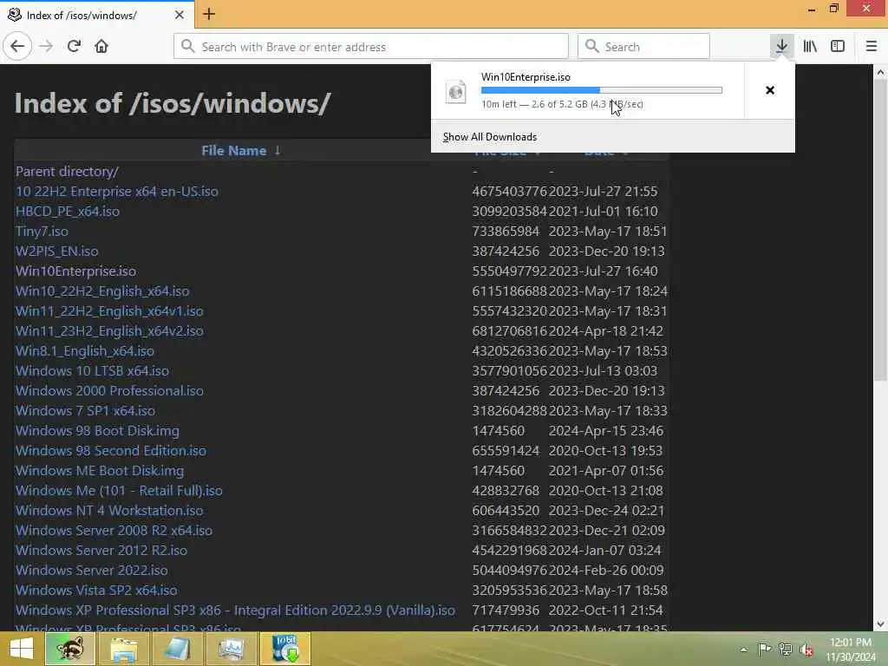
Task: Click the scrollbar up arrow
Action: [x=880, y=72]
